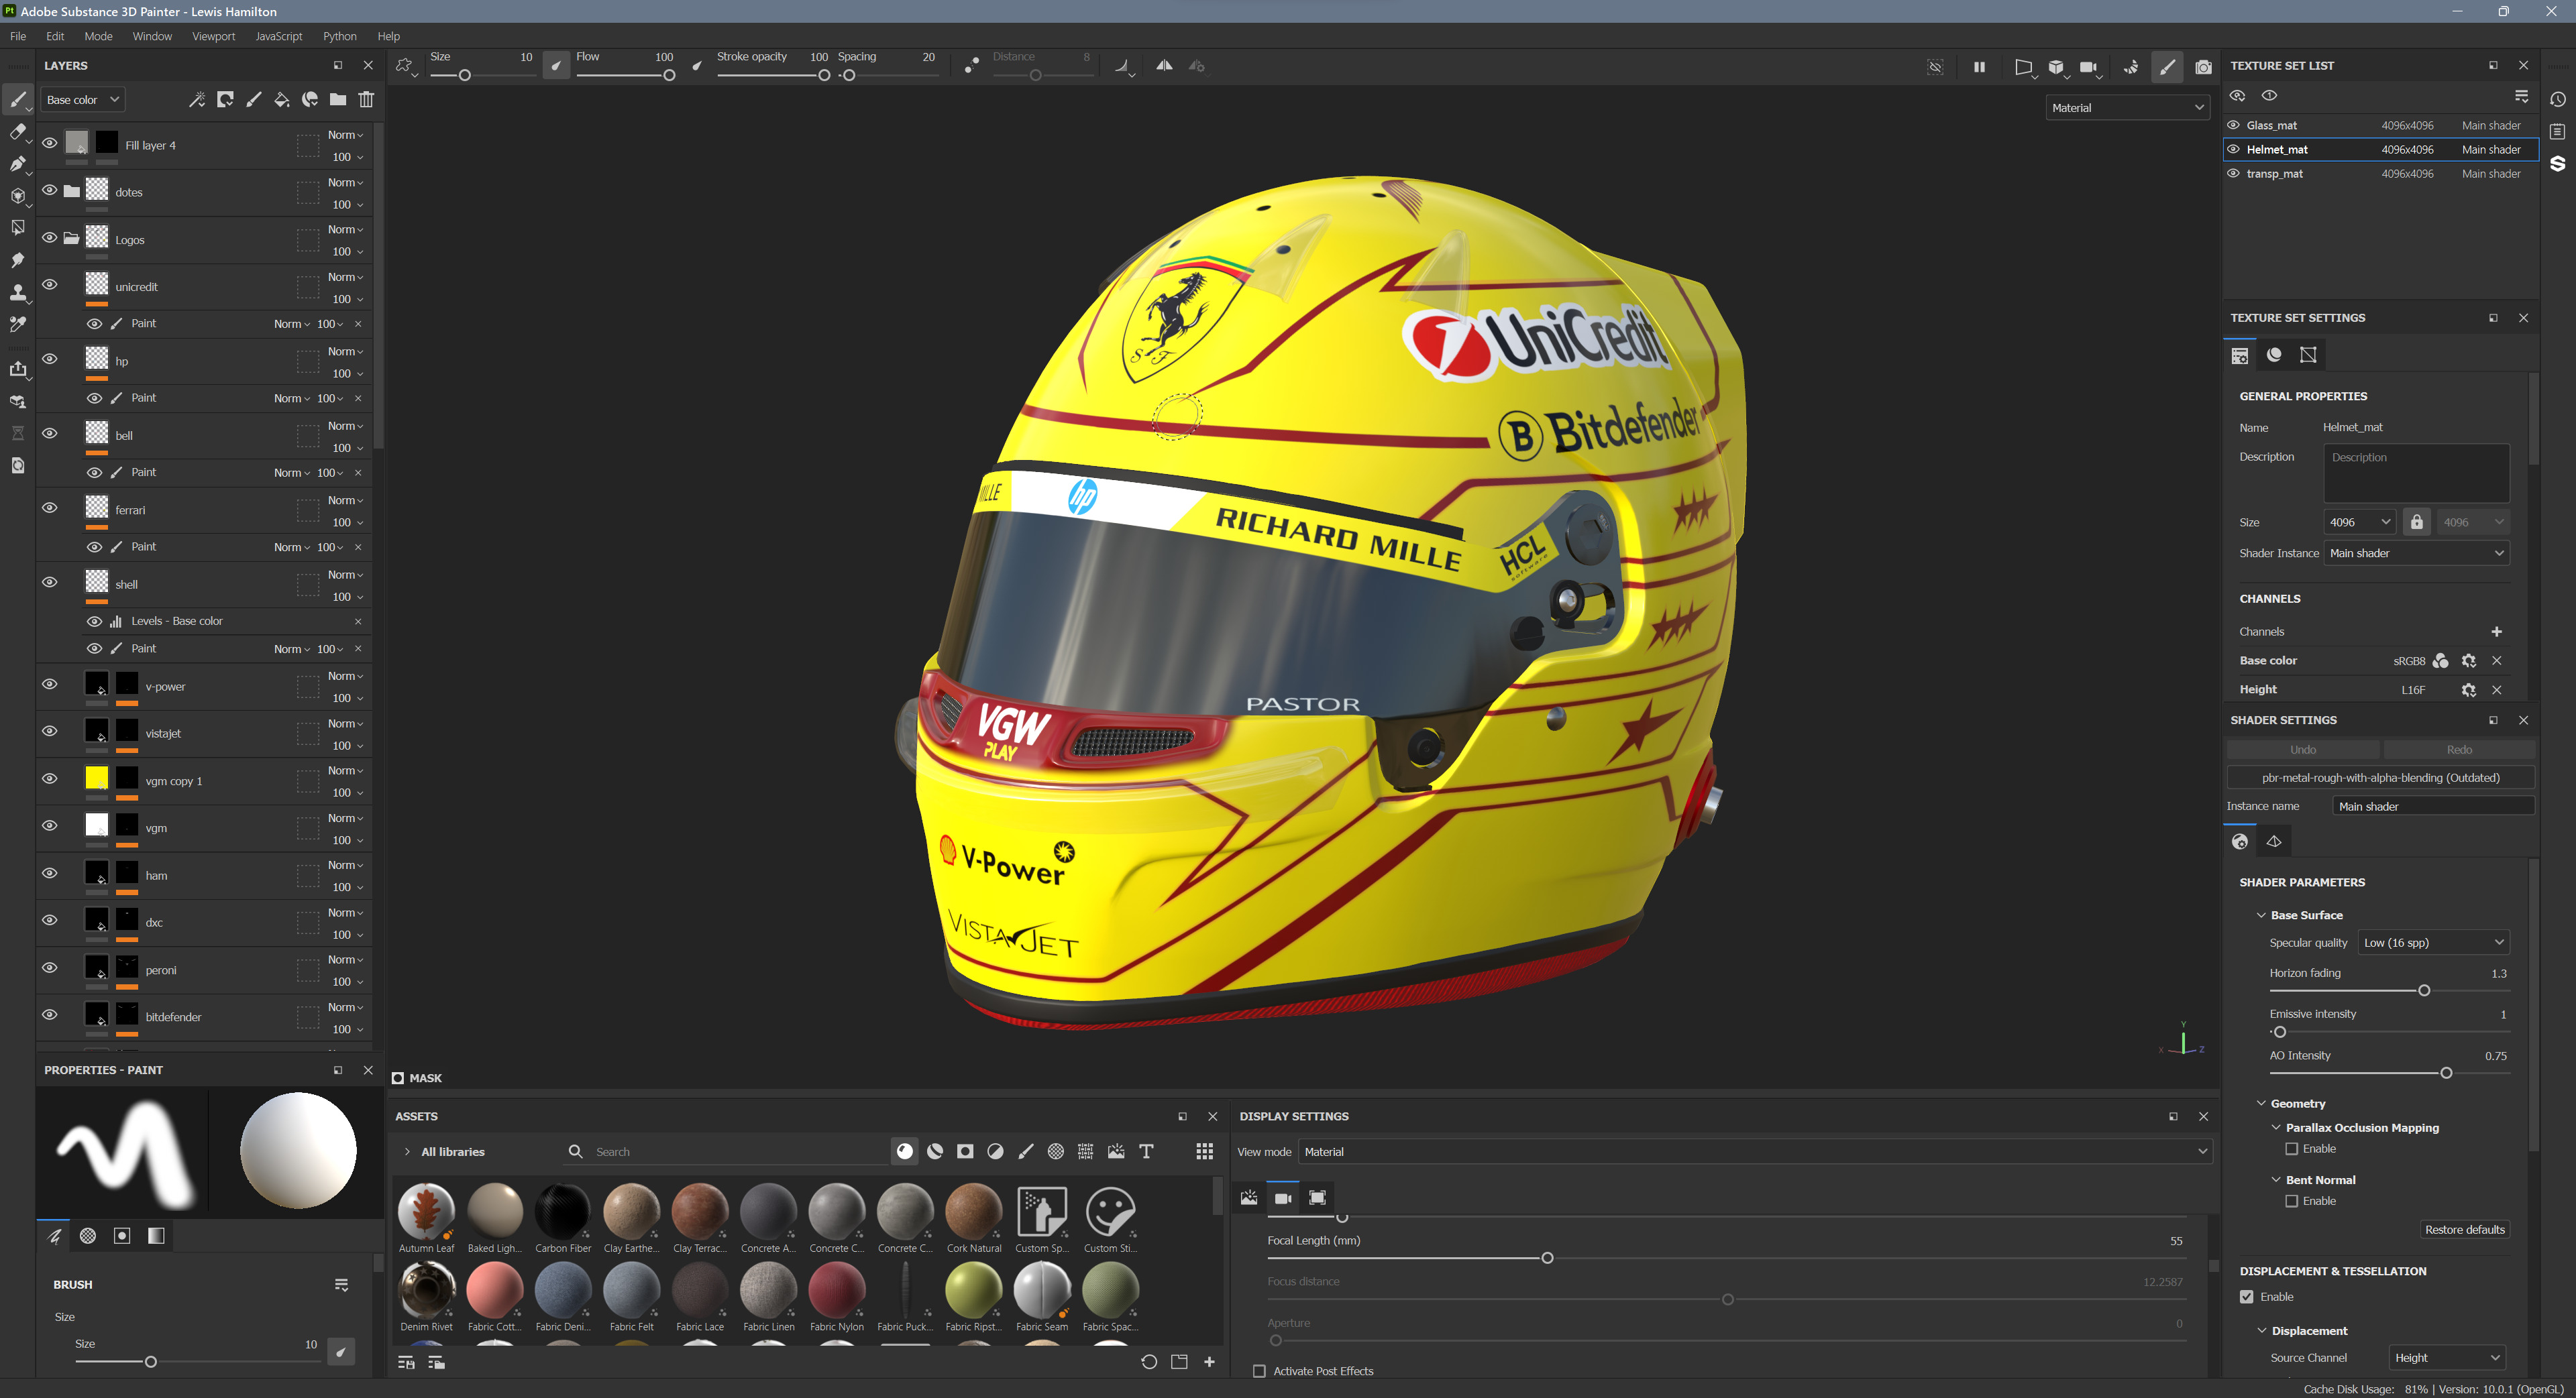Disable Displacement & Tessellation Enable checkbox
This screenshot has height=1398, width=2576.
(x=2247, y=1297)
